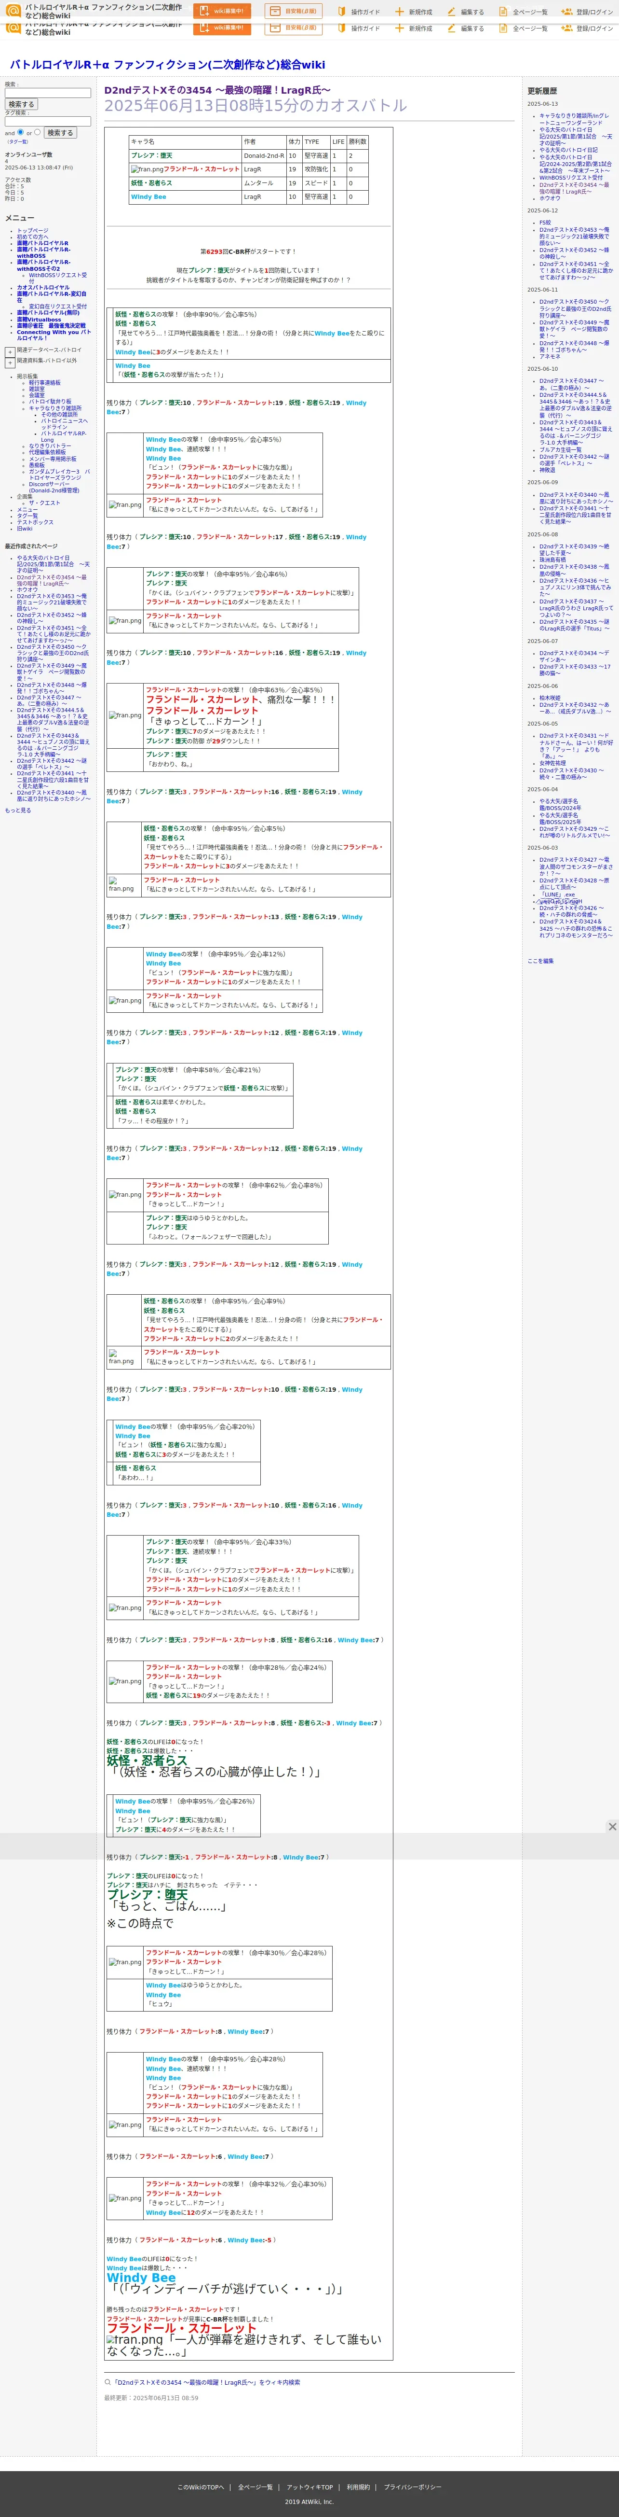Expand the 関連データベース-バトロイ section
This screenshot has width=619, height=2517.
point(10,351)
